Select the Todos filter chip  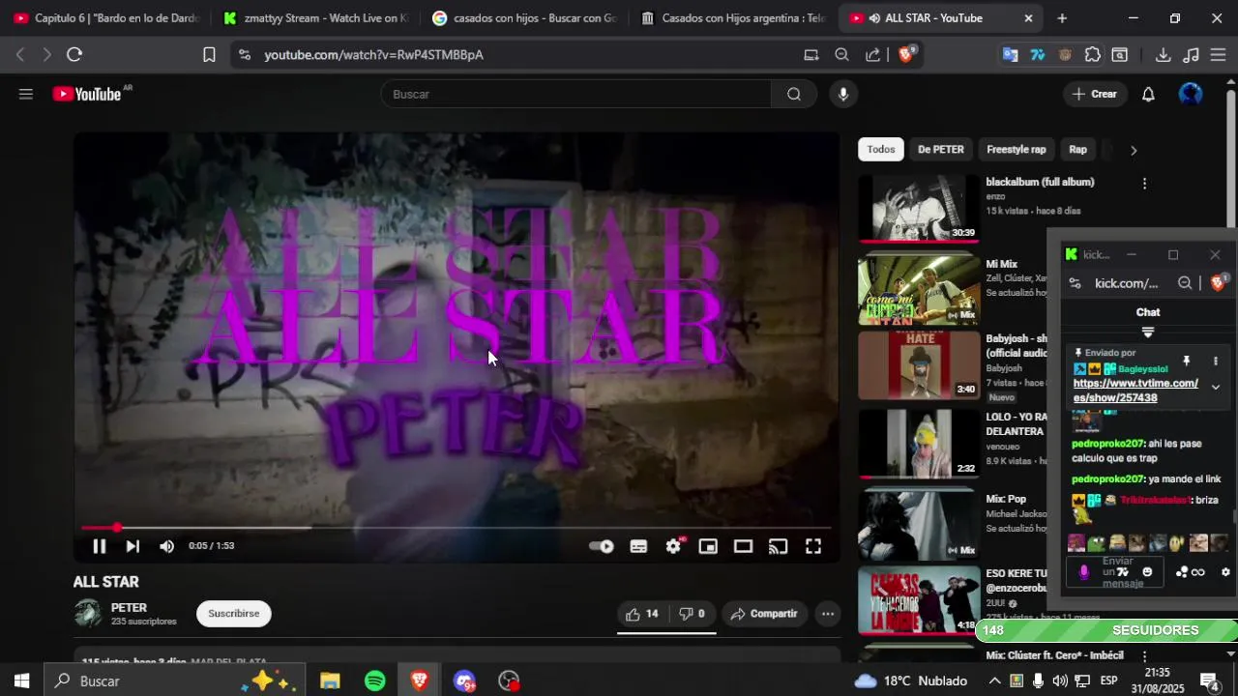point(881,150)
